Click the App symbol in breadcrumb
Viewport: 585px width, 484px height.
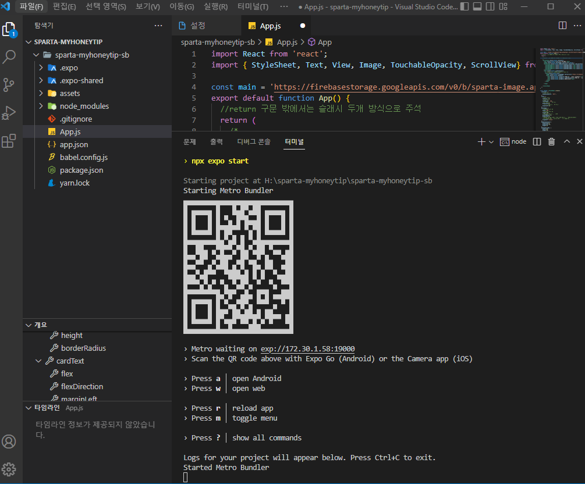click(320, 42)
